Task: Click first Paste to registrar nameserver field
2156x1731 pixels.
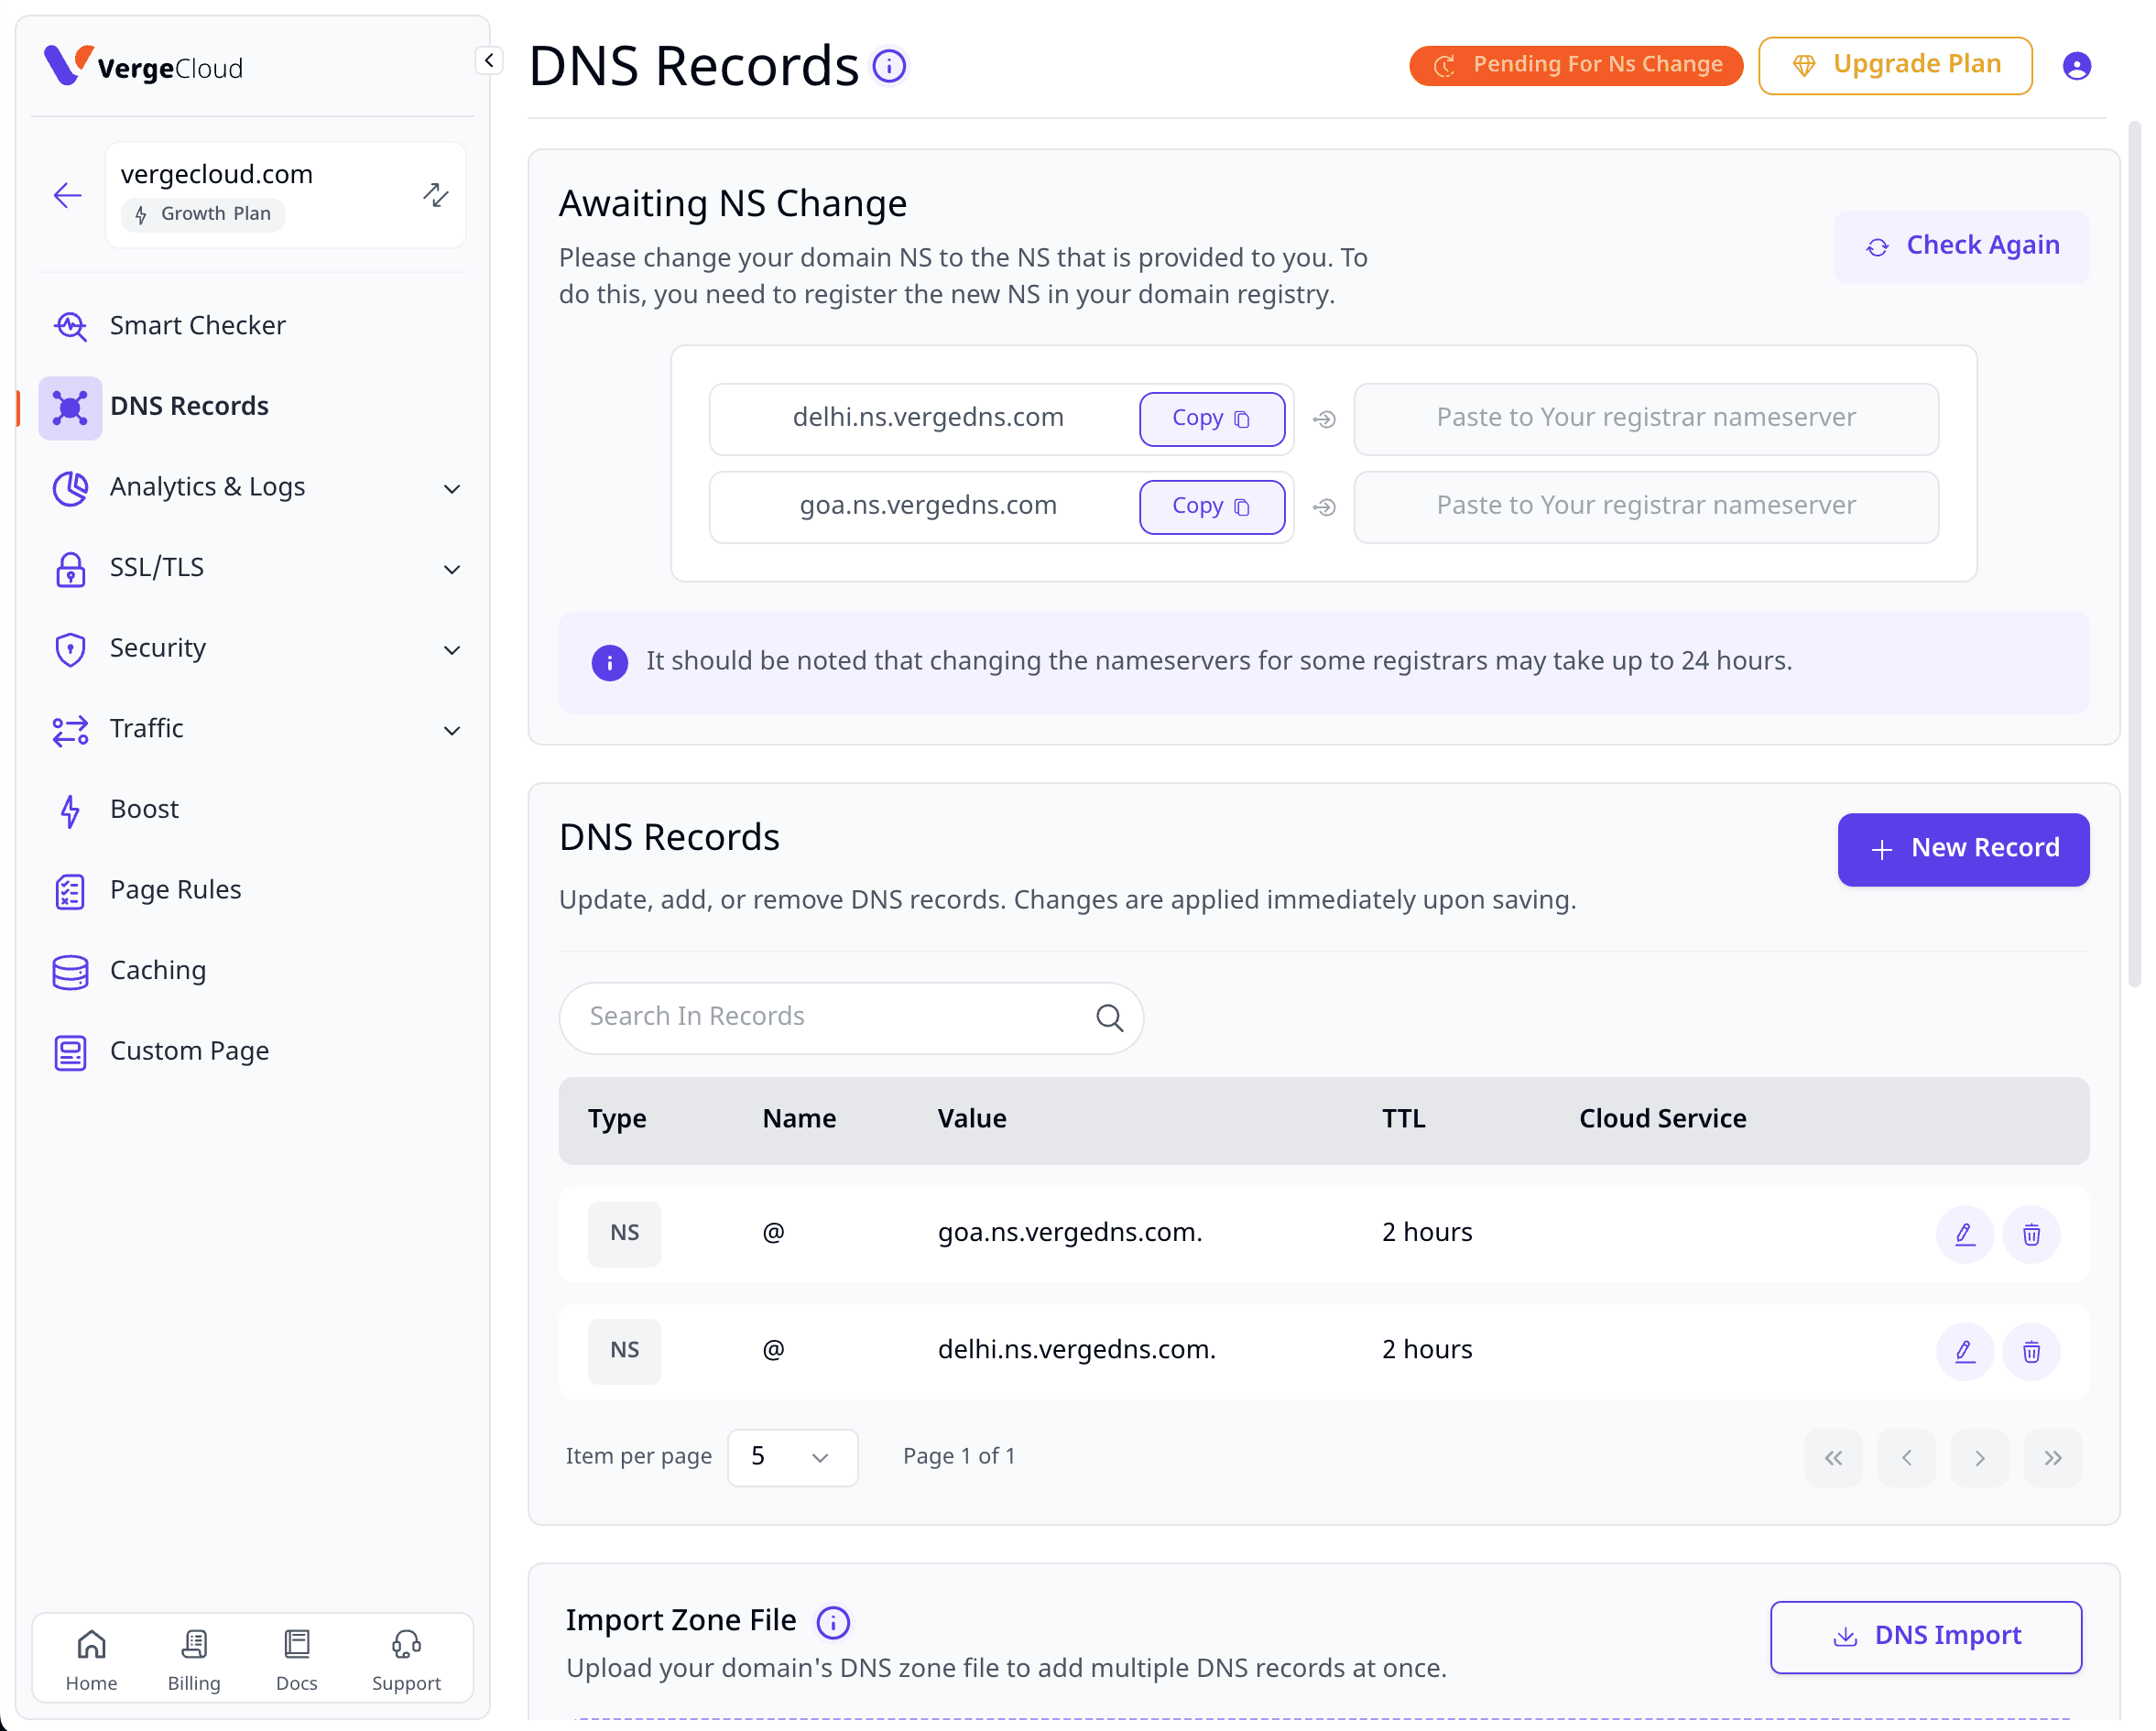Action: 1645,419
